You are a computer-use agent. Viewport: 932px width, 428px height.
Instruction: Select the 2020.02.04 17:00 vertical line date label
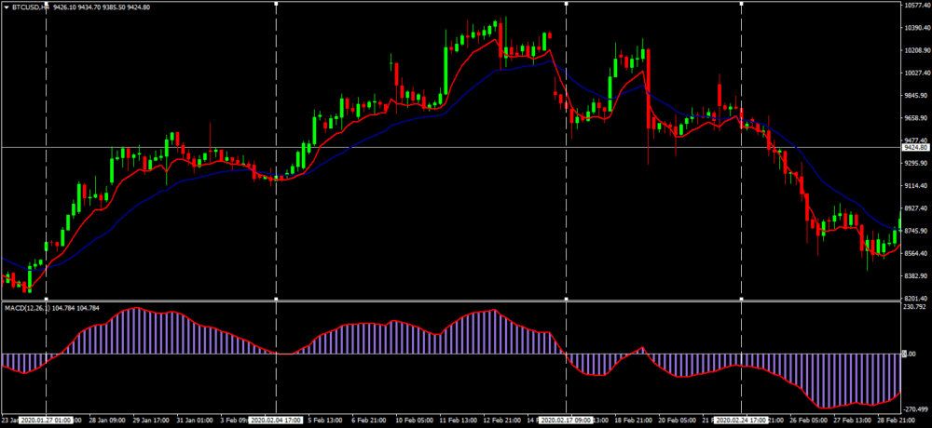pos(278,420)
